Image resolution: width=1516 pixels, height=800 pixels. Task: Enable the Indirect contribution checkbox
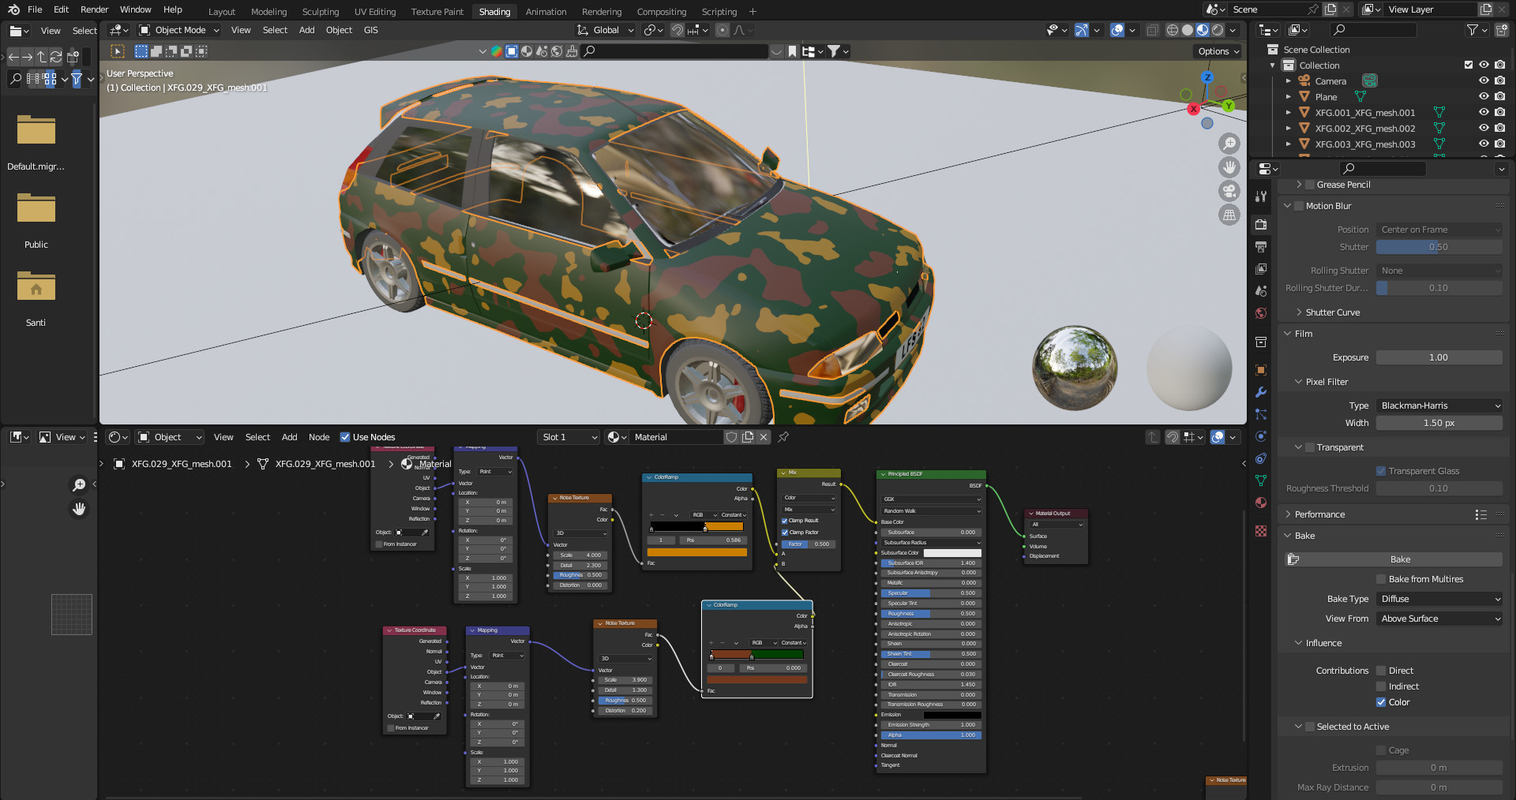[1381, 686]
